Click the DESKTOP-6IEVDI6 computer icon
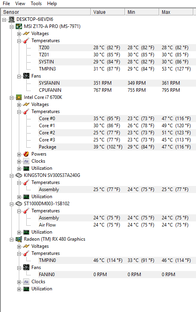This screenshot has width=196, height=312. [12, 19]
